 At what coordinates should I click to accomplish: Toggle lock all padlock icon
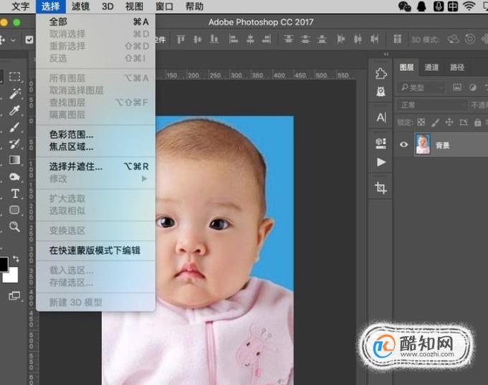coord(477,123)
